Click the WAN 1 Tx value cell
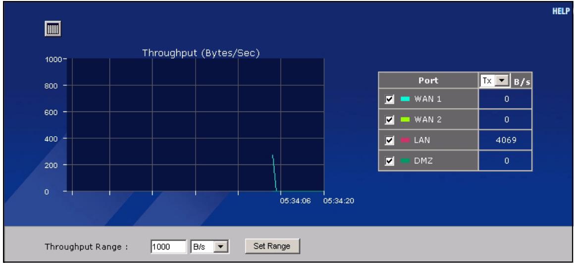The image size is (574, 263). click(506, 99)
